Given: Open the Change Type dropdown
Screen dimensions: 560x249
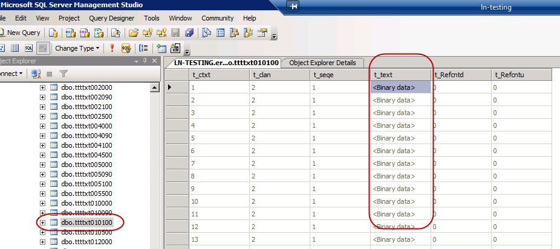Looking at the screenshot, I should [77, 48].
